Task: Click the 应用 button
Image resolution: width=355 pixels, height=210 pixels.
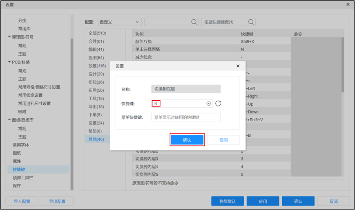Action: (x=263, y=201)
